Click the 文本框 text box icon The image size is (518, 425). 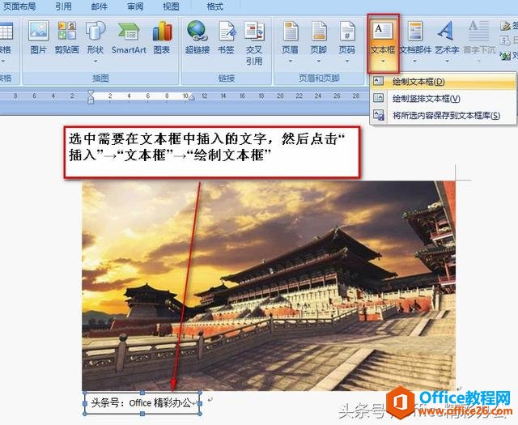click(x=383, y=33)
